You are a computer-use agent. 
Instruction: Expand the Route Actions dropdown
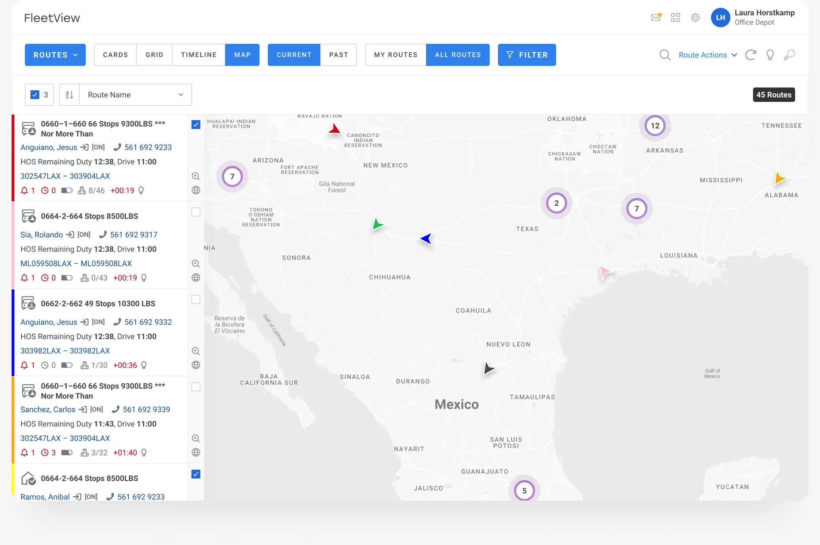pyautogui.click(x=708, y=55)
